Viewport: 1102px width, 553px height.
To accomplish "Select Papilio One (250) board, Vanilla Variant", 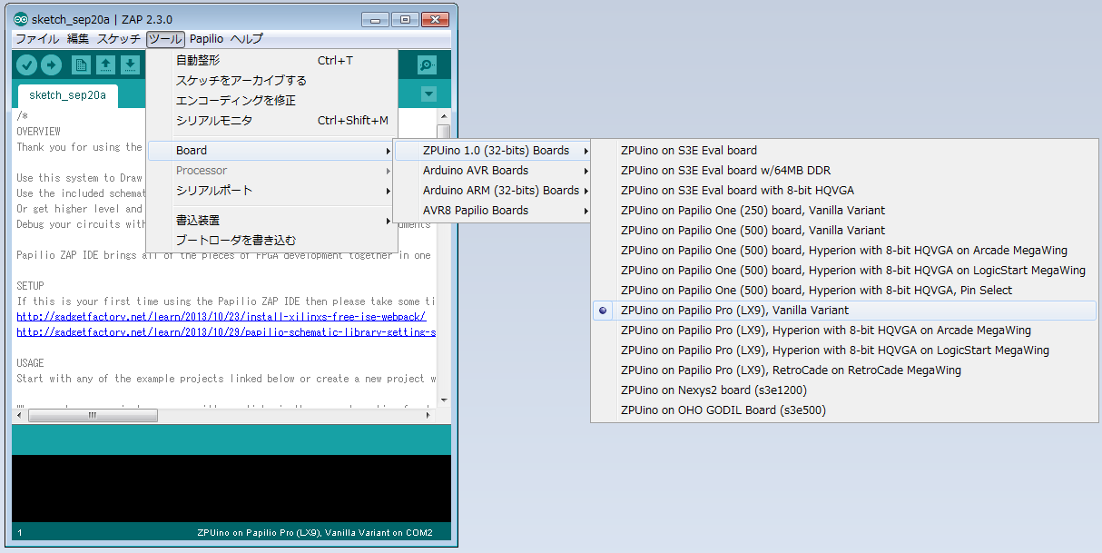I will [x=844, y=211].
